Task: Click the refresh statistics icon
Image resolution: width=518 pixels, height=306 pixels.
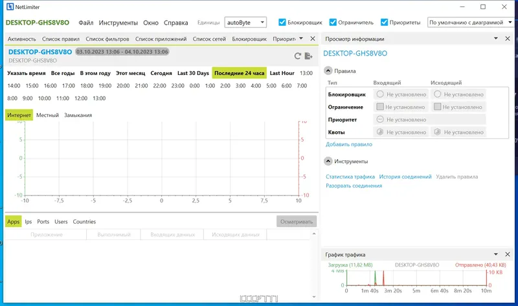Action: [x=298, y=56]
